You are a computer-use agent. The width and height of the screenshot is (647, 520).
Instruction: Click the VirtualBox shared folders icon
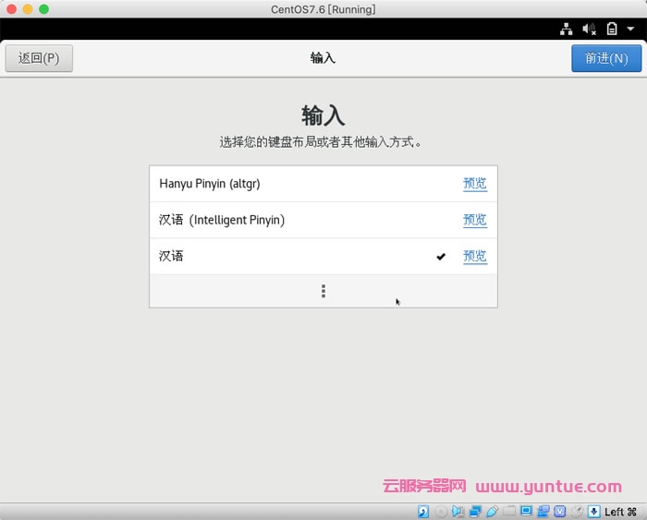click(x=509, y=512)
